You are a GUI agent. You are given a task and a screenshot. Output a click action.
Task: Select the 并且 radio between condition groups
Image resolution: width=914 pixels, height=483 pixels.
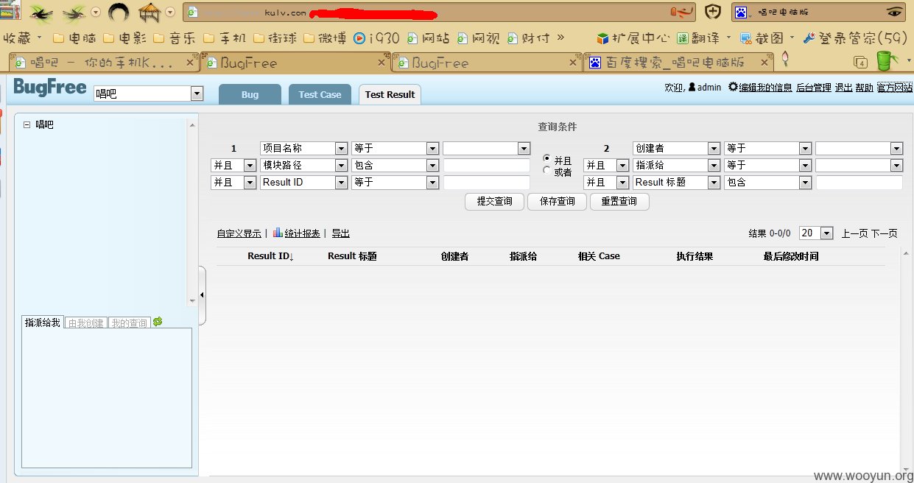click(547, 158)
